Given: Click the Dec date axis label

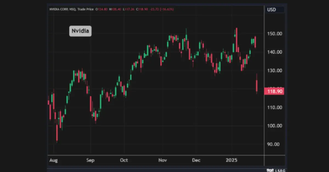Looking at the screenshot, I should pos(196,160).
